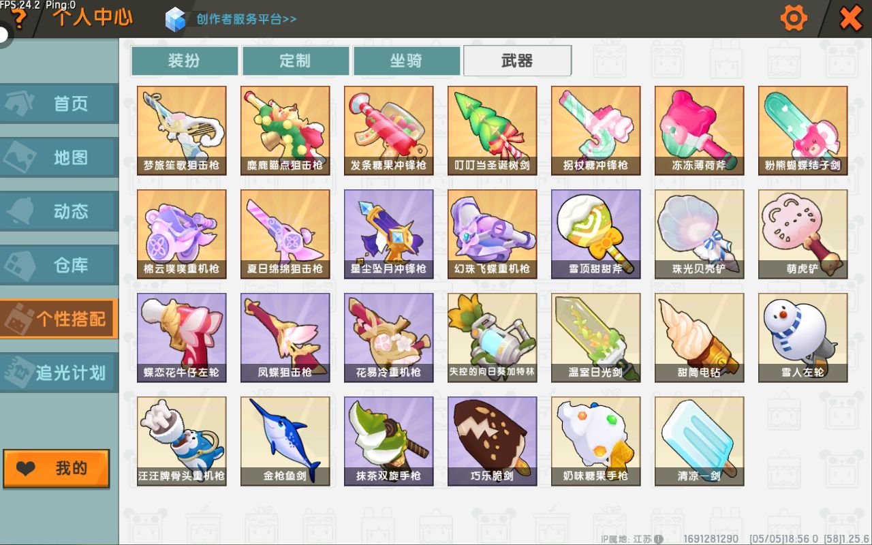Image resolution: width=872 pixels, height=545 pixels.
Task: Click the 我的 heart button
Action: (x=57, y=469)
